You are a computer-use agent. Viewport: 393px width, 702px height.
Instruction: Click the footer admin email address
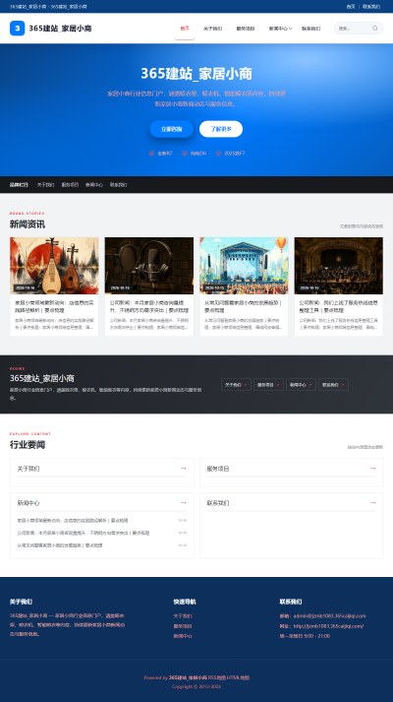coord(329,616)
